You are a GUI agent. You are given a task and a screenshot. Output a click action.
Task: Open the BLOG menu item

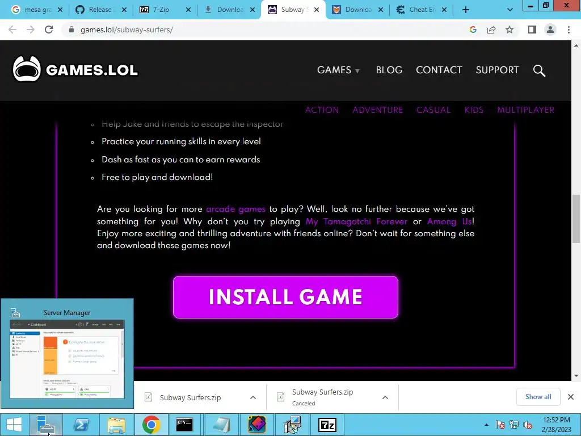389,70
